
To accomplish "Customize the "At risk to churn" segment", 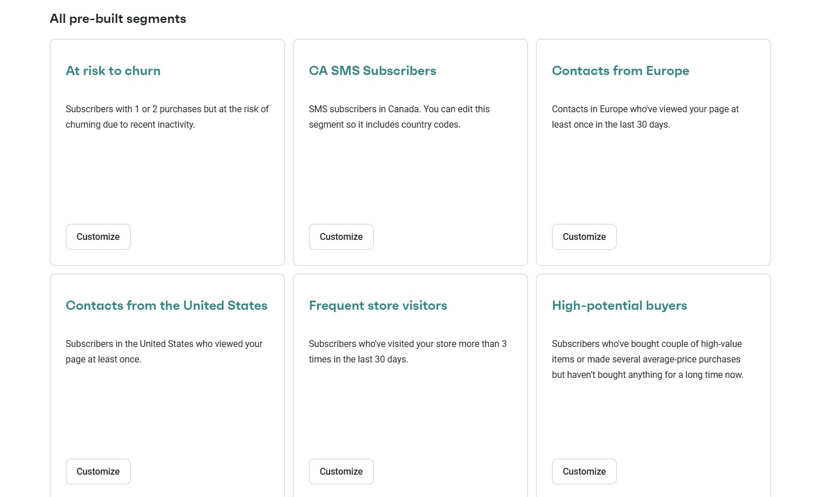I will click(98, 236).
